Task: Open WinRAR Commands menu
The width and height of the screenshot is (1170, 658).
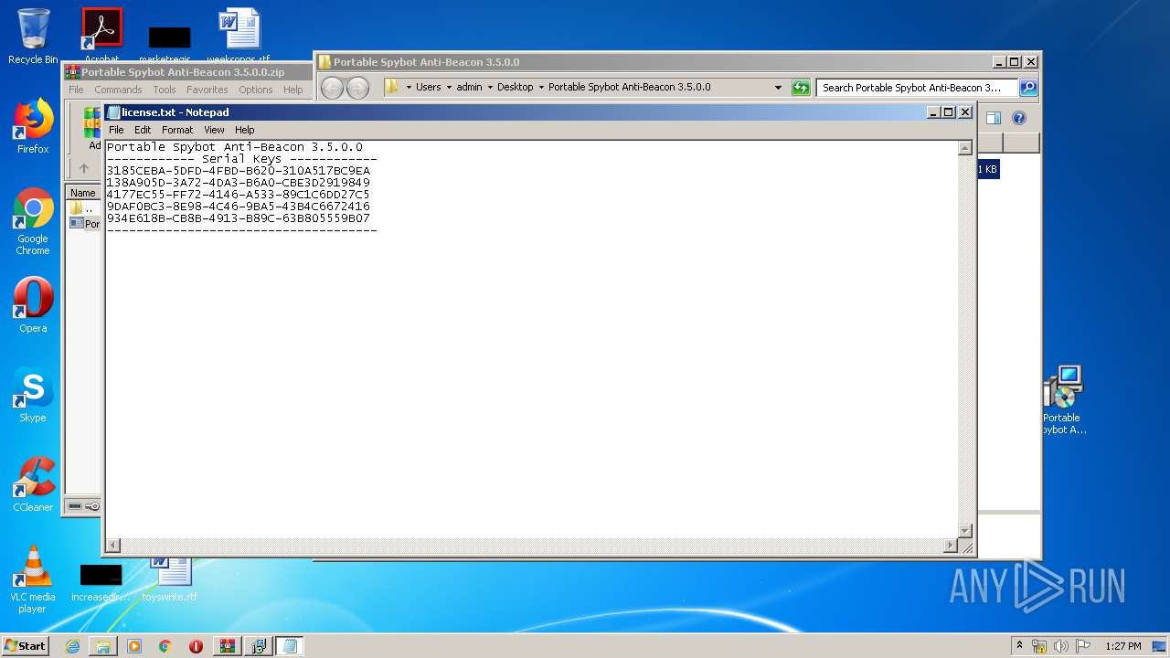Action: coord(118,90)
